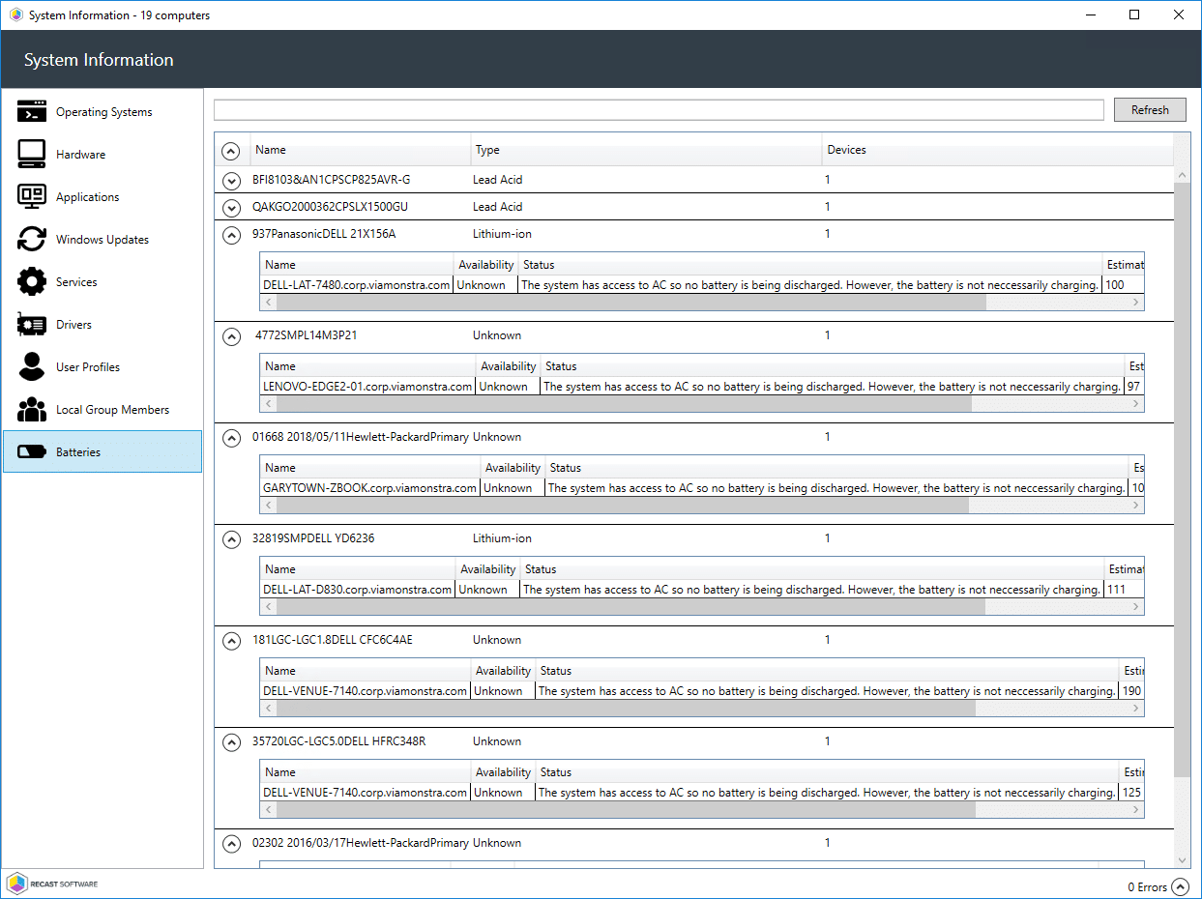The width and height of the screenshot is (1202, 899).
Task: Close the System Information window
Action: click(x=1179, y=14)
